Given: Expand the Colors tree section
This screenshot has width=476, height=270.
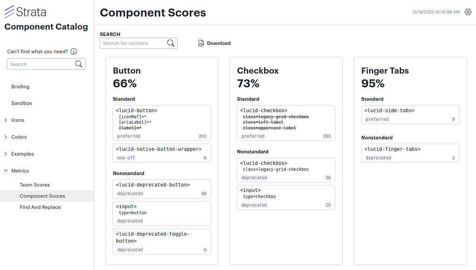Looking at the screenshot, I should [6, 137].
